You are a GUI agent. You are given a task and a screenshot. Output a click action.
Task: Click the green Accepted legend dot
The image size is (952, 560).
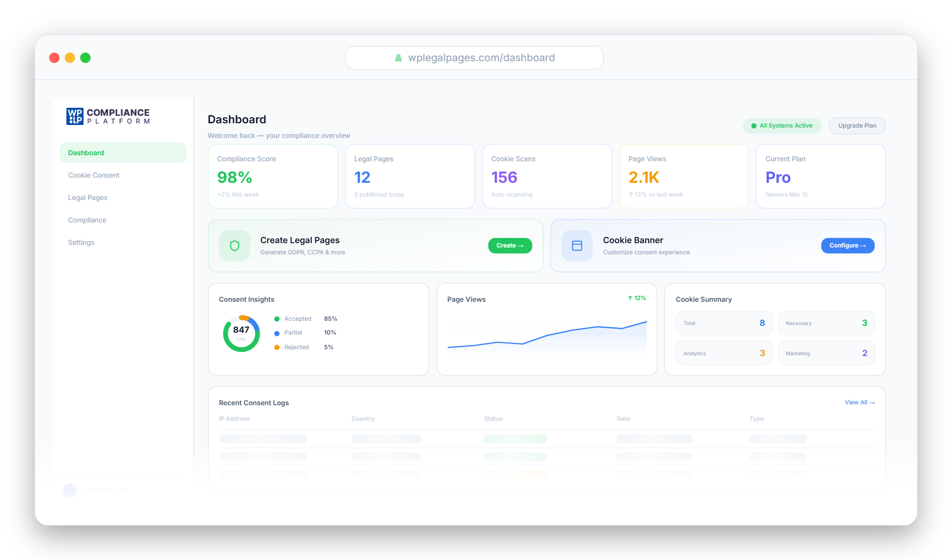tap(277, 319)
